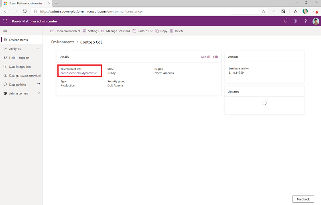Click the Data gateways cloud icon
Screen dimensions: 321x205
tap(5, 76)
